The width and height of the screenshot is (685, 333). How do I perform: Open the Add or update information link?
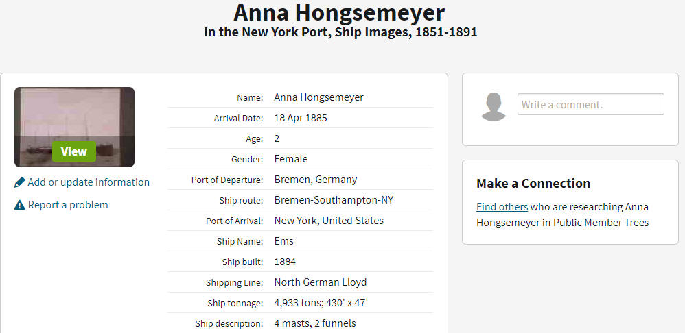(x=89, y=182)
